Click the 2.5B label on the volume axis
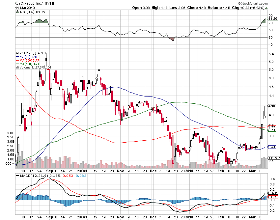Screen dimensions: 280x220 pos(11,146)
